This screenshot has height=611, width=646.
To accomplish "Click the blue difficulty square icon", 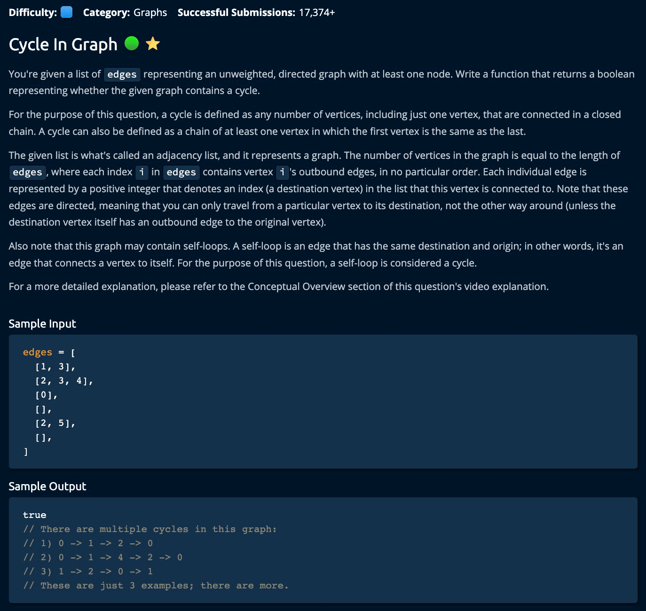I will 67,12.
